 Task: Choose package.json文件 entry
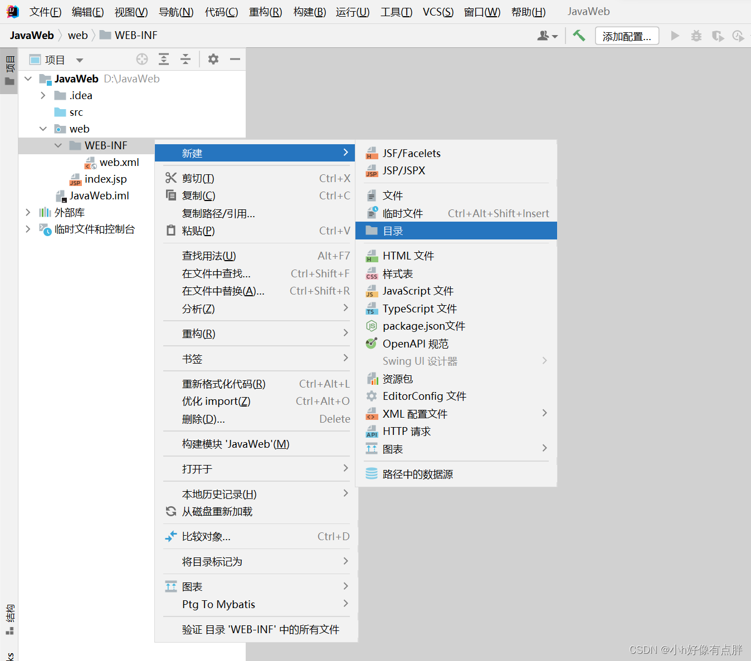coord(456,326)
